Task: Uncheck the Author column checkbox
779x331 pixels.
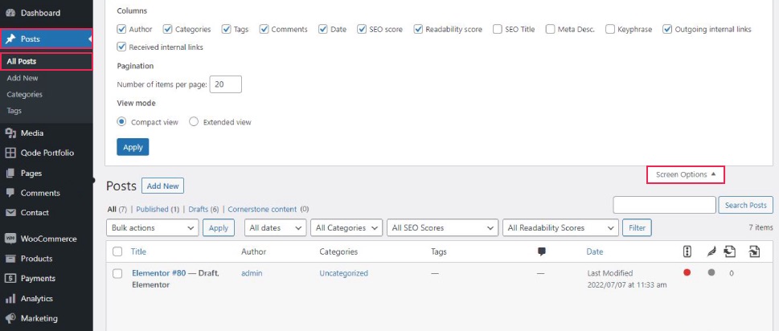Action: pos(121,29)
